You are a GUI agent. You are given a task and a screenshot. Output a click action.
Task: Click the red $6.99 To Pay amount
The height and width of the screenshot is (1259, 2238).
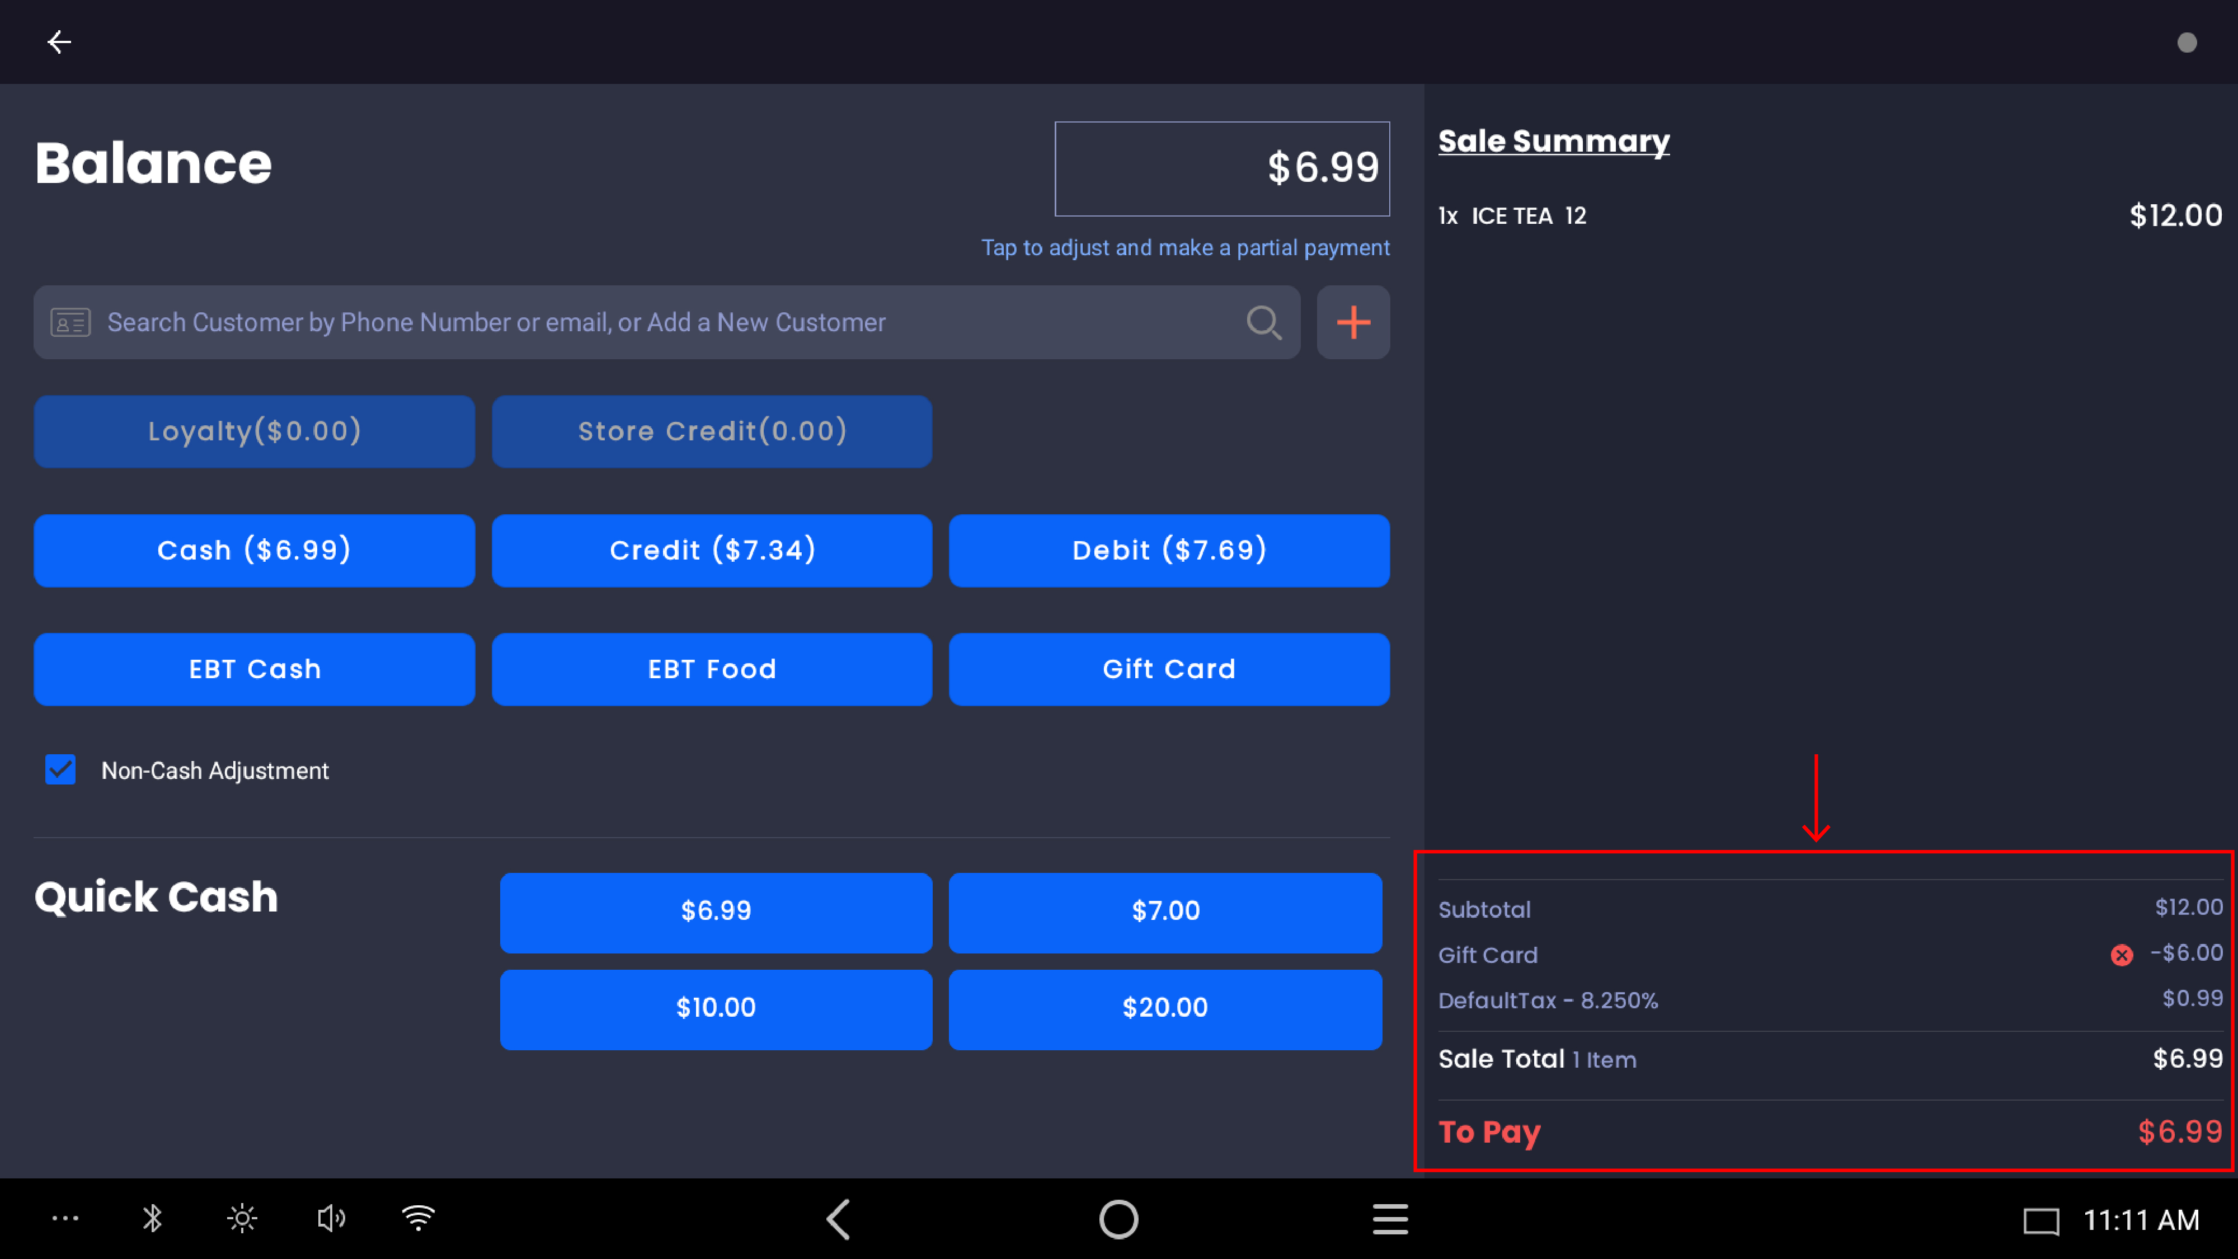coord(2180,1132)
